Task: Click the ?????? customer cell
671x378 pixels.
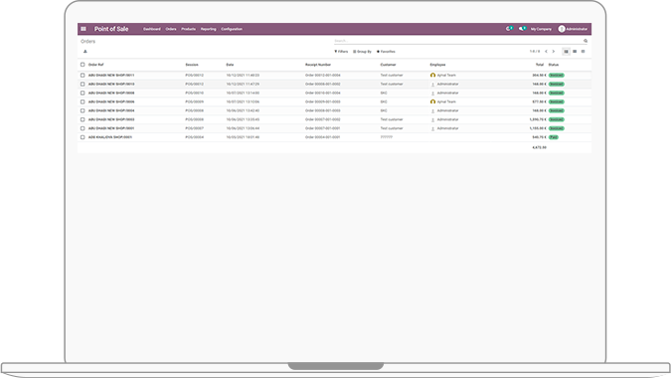Action: [x=386, y=137]
